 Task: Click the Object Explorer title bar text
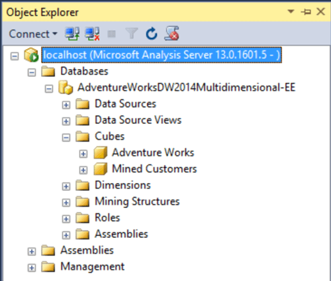pos(42,13)
